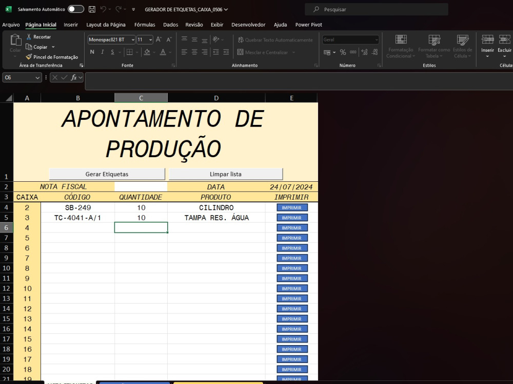
Task: Toggle Salvamento Automático switch
Action: (x=76, y=9)
